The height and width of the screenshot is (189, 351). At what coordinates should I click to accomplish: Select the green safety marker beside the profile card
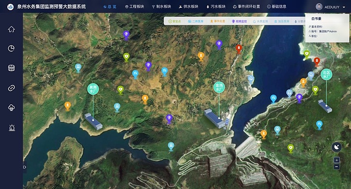(x=307, y=55)
